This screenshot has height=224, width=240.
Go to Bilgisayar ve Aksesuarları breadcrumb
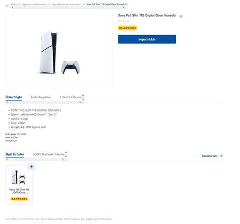pos(34,4)
